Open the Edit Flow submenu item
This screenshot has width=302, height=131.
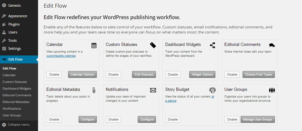(x=10, y=69)
